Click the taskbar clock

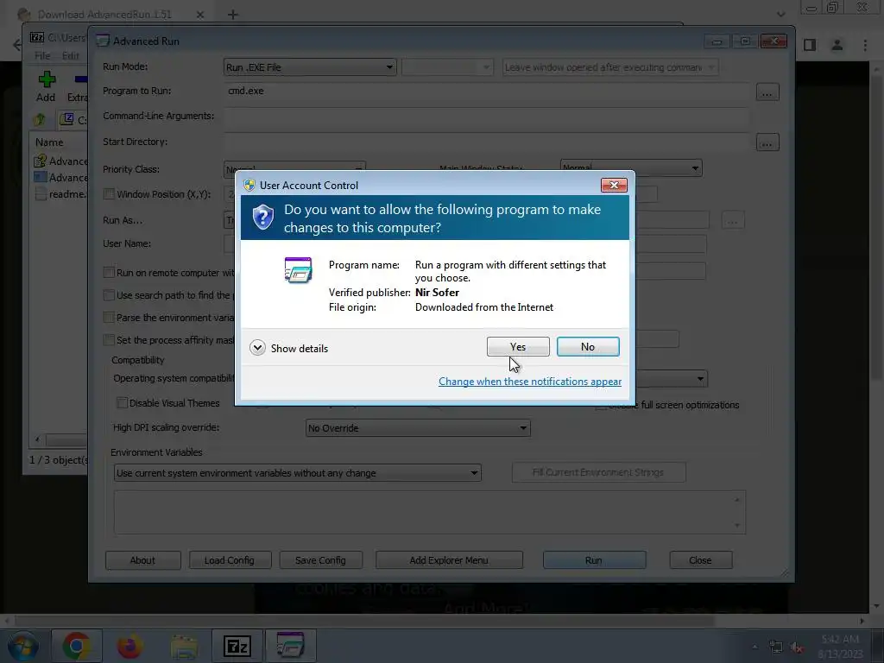click(x=840, y=647)
